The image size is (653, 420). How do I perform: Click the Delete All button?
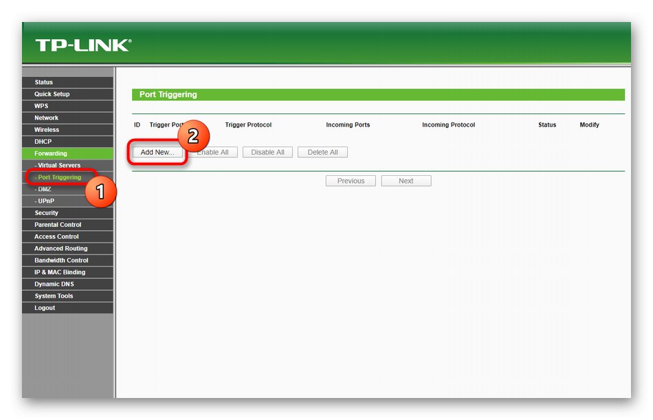coord(323,152)
